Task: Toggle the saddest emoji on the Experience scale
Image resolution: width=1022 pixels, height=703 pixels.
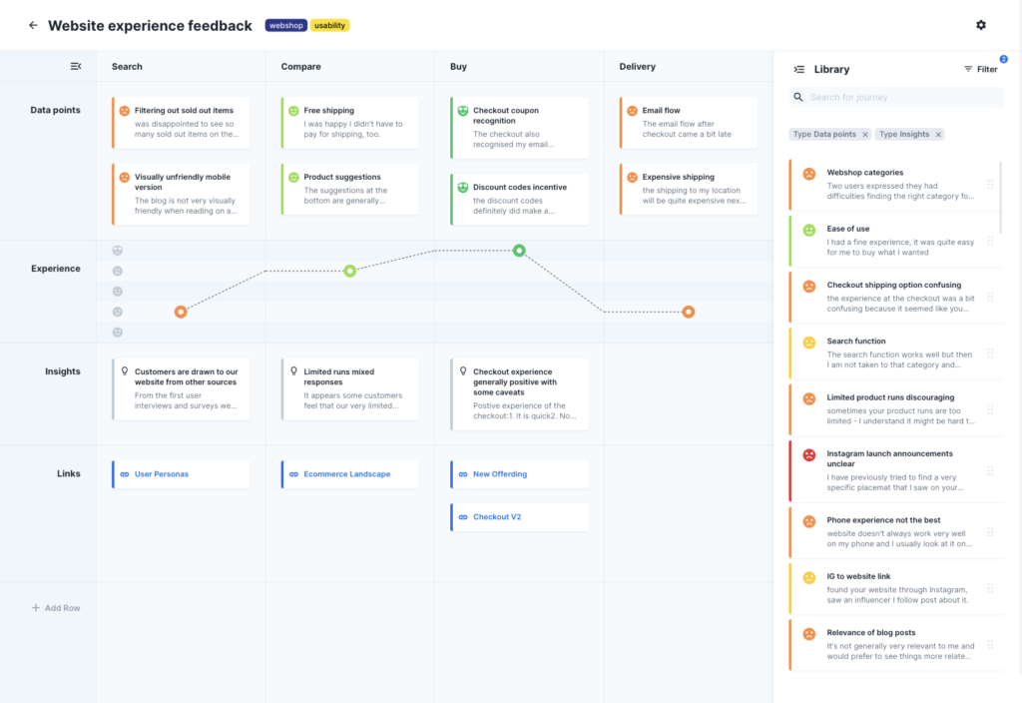Action: pyautogui.click(x=118, y=332)
